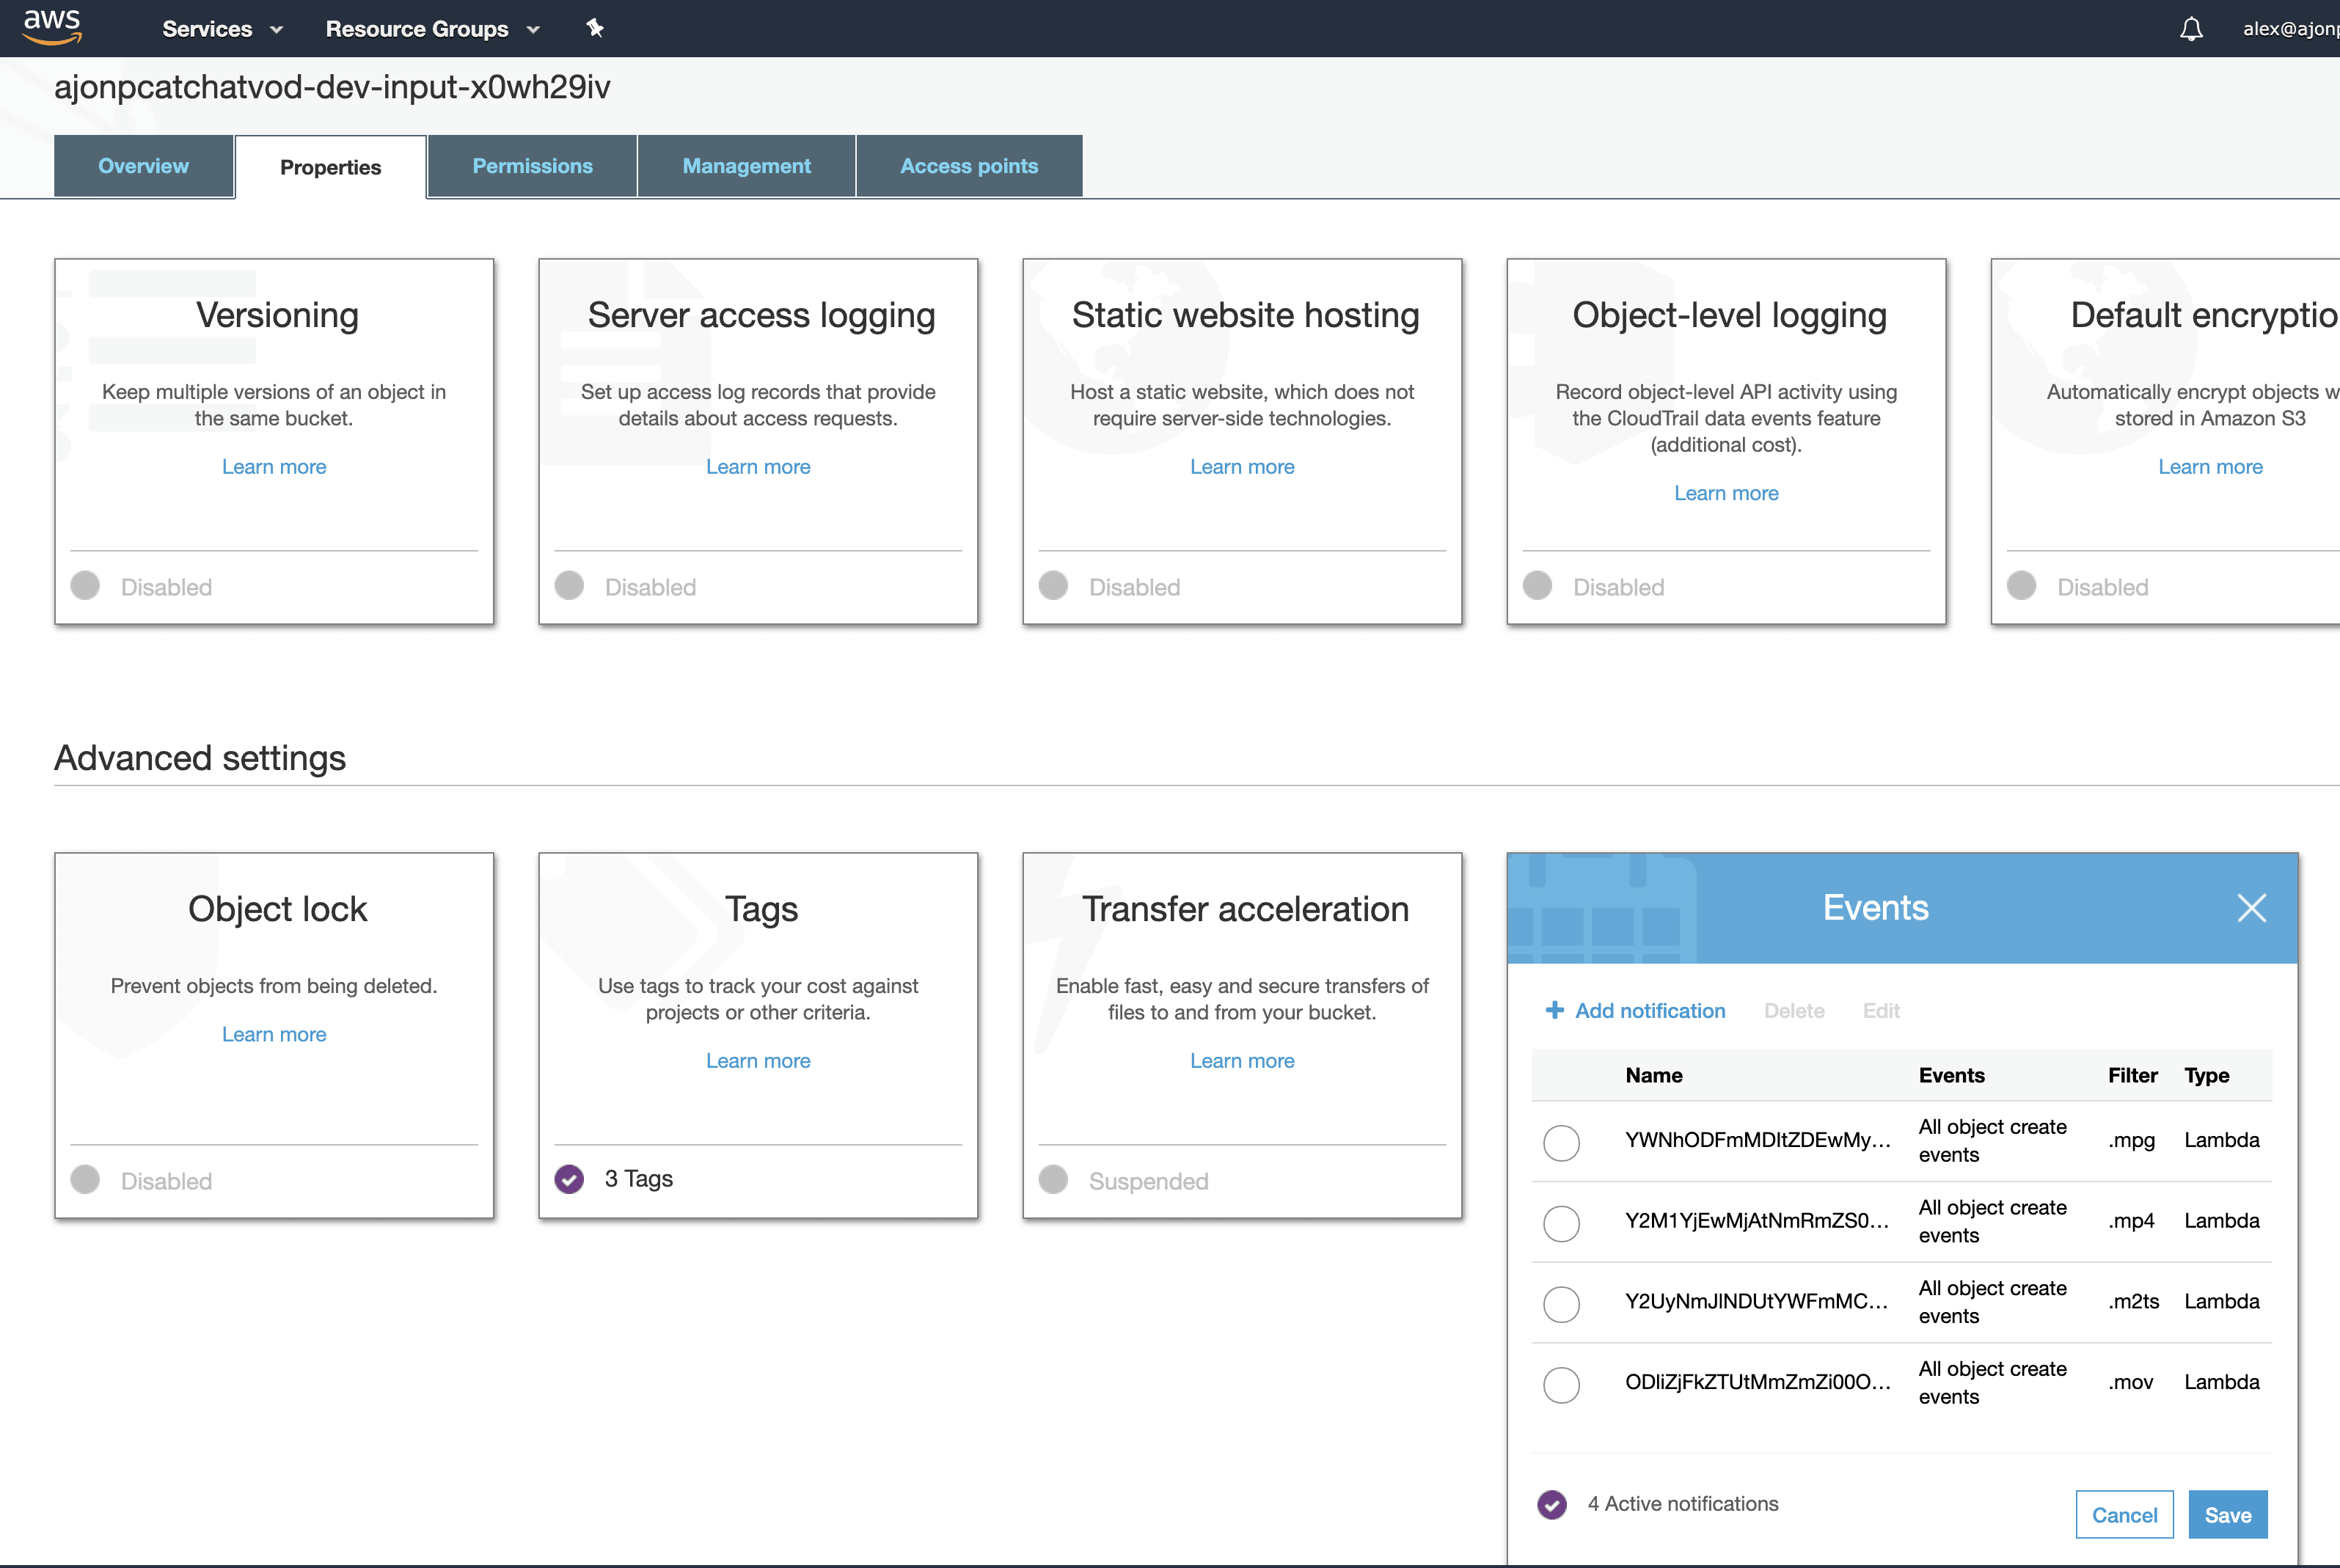Select the radio button for .mpg notification
The image size is (2340, 1568).
coord(1560,1139)
